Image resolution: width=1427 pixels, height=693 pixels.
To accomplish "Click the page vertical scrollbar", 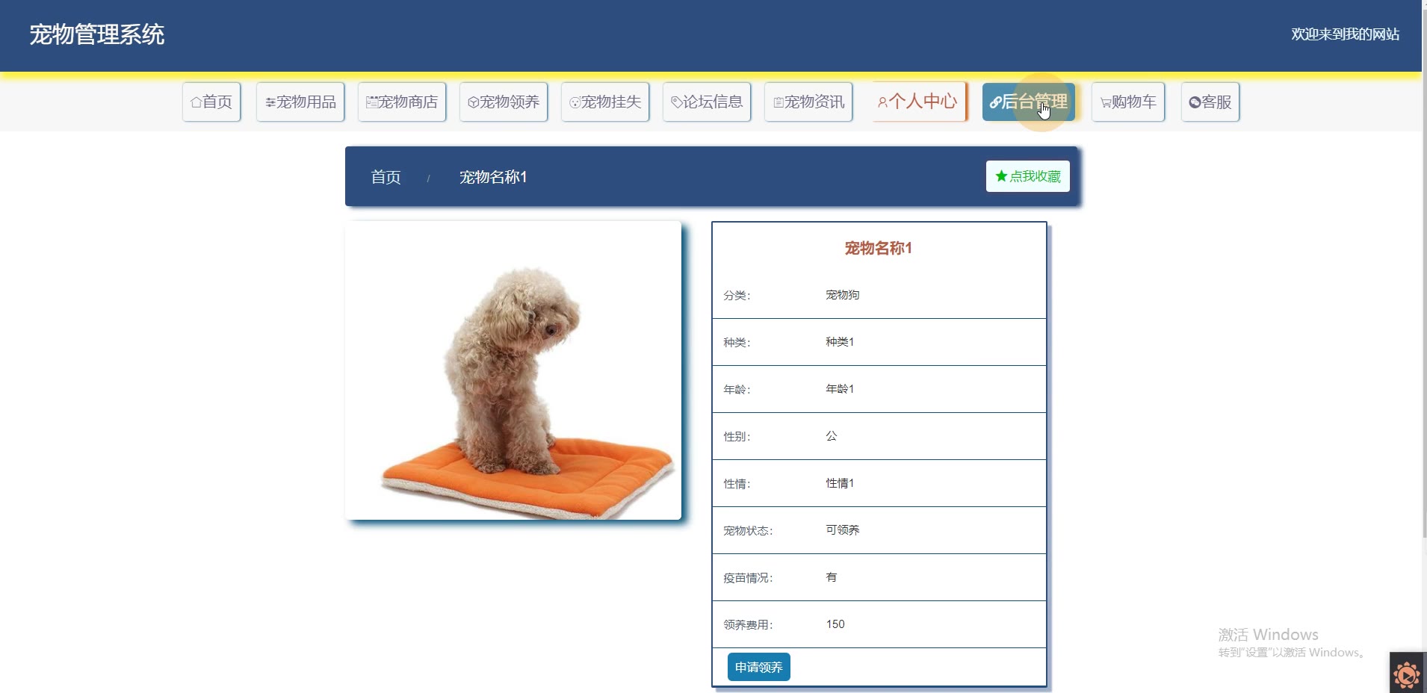I will tap(1423, 269).
